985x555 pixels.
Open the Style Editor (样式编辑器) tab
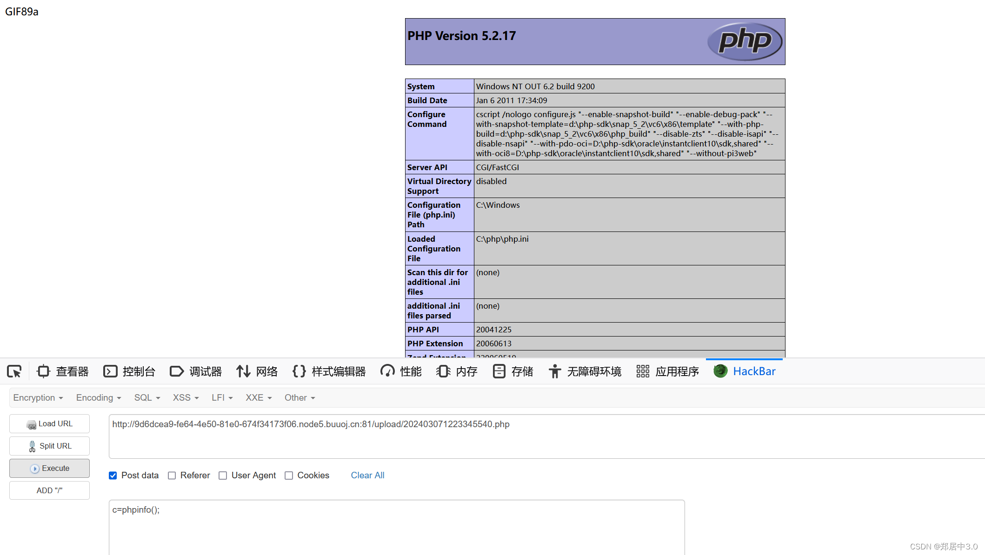329,371
